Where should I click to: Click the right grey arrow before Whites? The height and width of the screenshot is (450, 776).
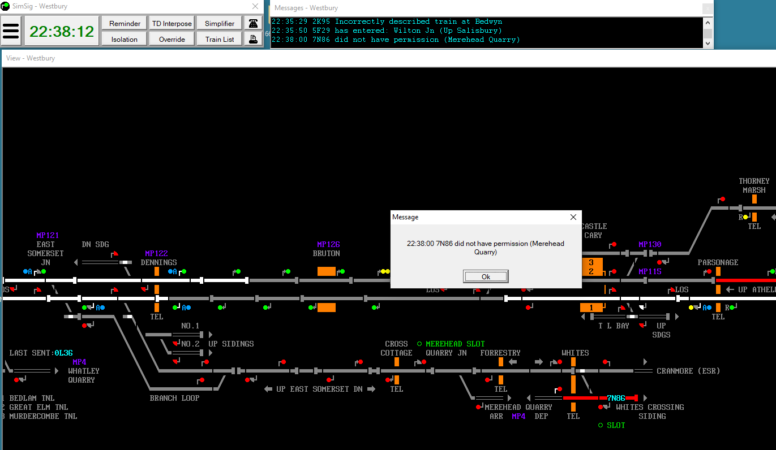coord(538,362)
